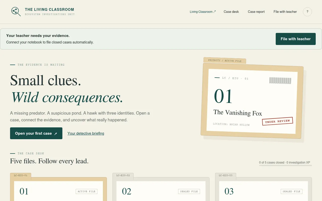
Task: Click the 'Wild consequences.' headline text
Action: (67, 97)
